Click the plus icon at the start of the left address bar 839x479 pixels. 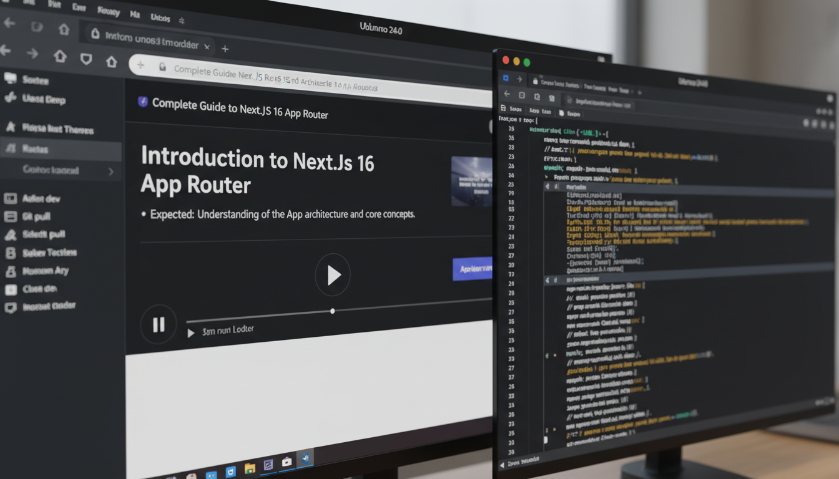[140, 64]
